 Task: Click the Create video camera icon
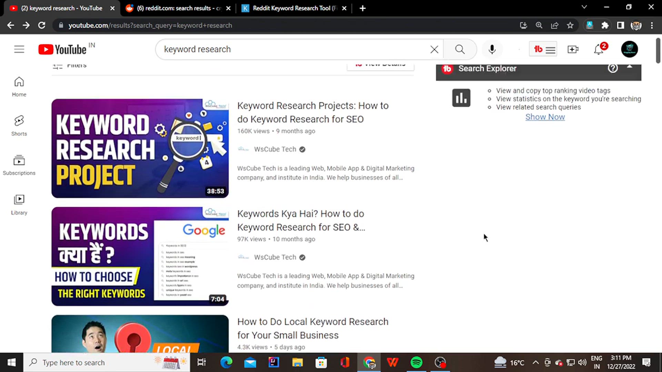point(573,49)
